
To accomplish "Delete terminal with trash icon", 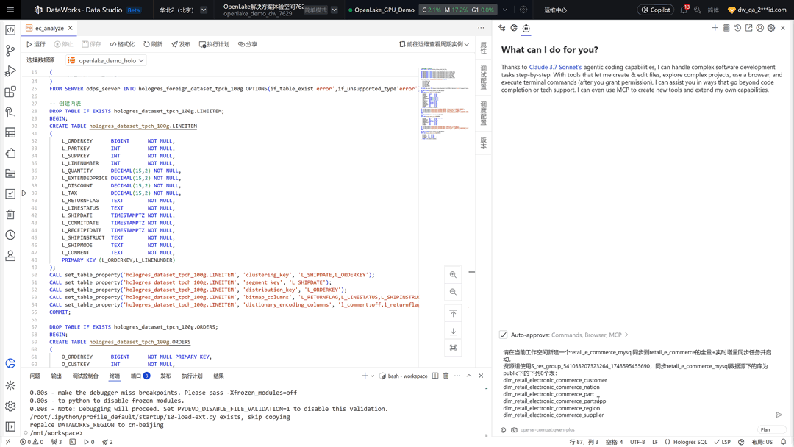I will (446, 376).
